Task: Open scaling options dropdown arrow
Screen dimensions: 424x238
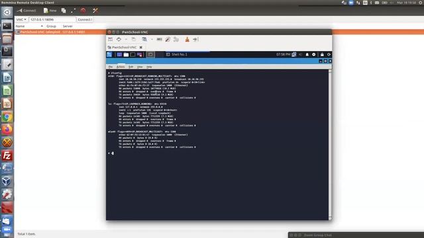Action: [x=152, y=40]
